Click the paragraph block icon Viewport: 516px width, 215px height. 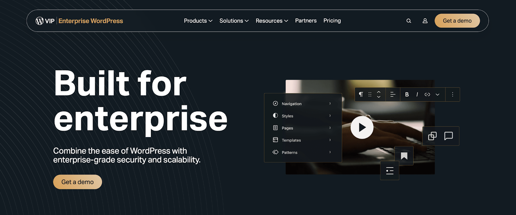click(361, 94)
